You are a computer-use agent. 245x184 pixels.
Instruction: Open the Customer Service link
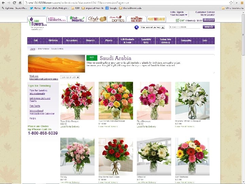click(205, 12)
